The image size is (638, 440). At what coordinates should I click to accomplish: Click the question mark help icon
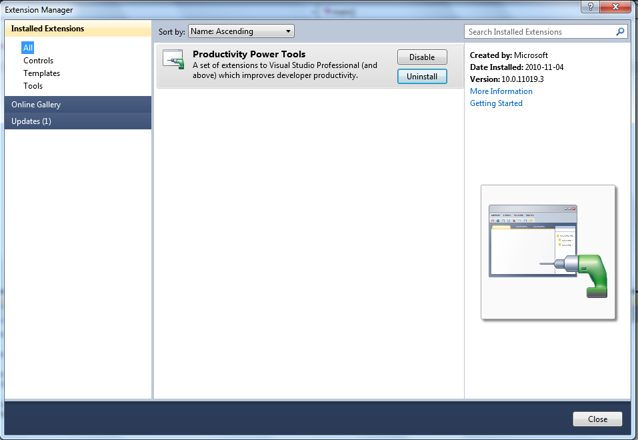click(590, 7)
